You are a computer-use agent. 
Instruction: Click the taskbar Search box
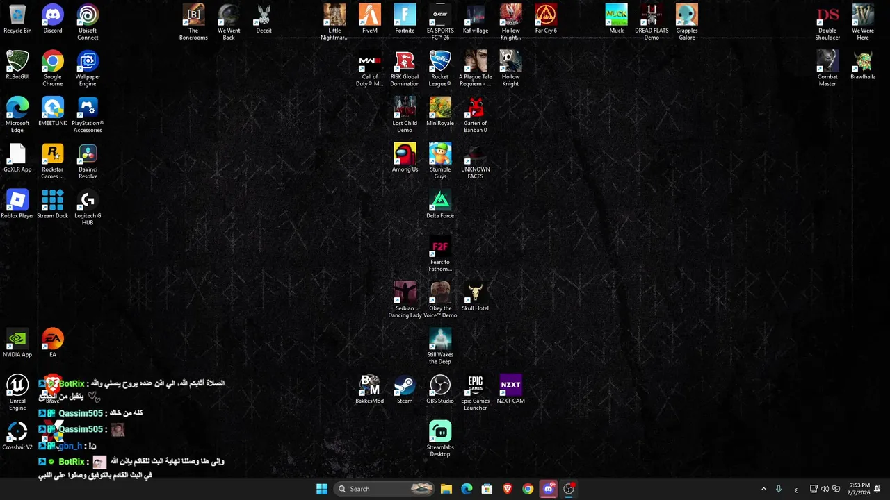tap(384, 489)
